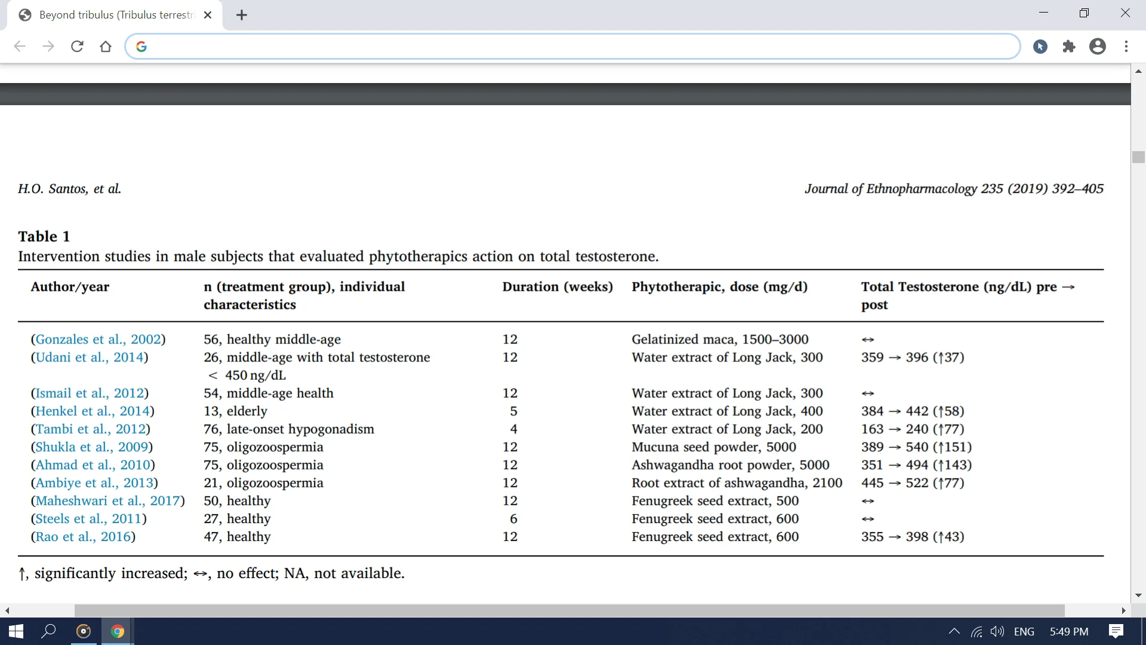Click the horizontal scrollbar right arrow

pos(1123,610)
